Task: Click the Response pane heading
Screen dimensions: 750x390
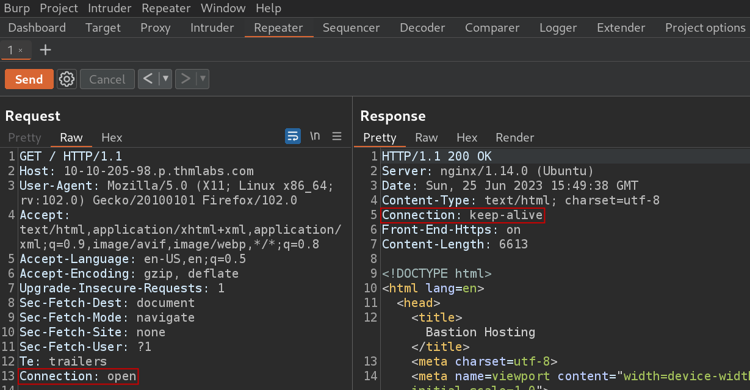Action: click(393, 116)
